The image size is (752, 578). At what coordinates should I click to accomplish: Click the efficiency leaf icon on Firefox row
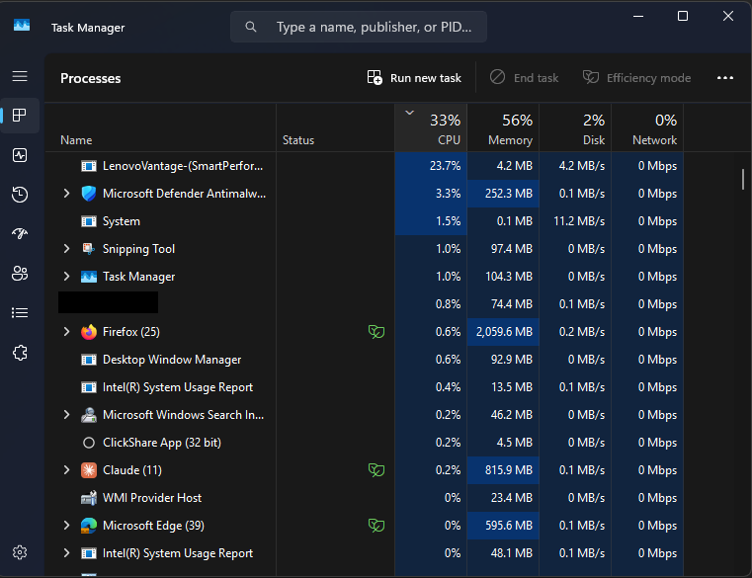(376, 331)
